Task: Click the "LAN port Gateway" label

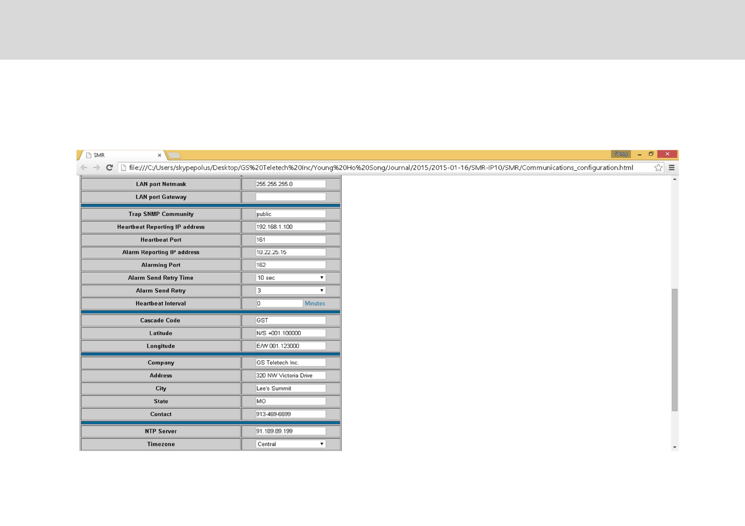Action: (x=161, y=197)
